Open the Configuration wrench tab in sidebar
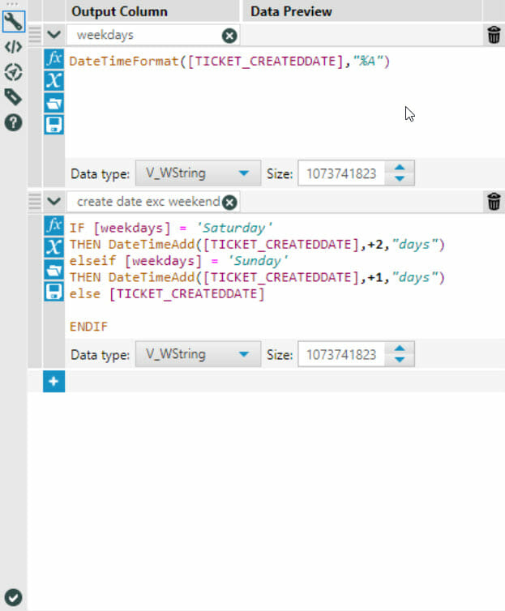This screenshot has height=611, width=505. coord(13,20)
